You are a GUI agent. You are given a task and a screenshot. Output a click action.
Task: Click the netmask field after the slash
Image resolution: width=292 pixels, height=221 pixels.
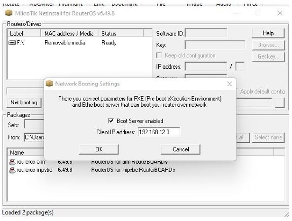(x=240, y=66)
